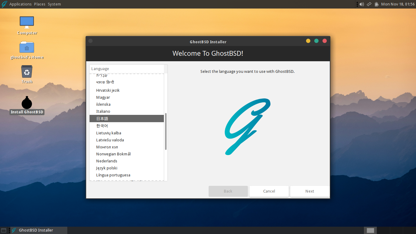Open the volume control tray icon
The image size is (416, 234).
pyautogui.click(x=361, y=4)
